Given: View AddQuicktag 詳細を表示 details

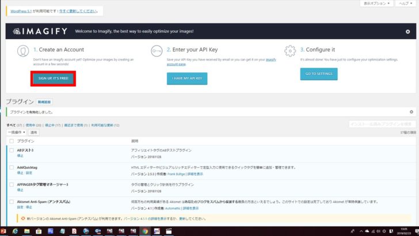Looking at the screenshot, I should click(195, 174).
